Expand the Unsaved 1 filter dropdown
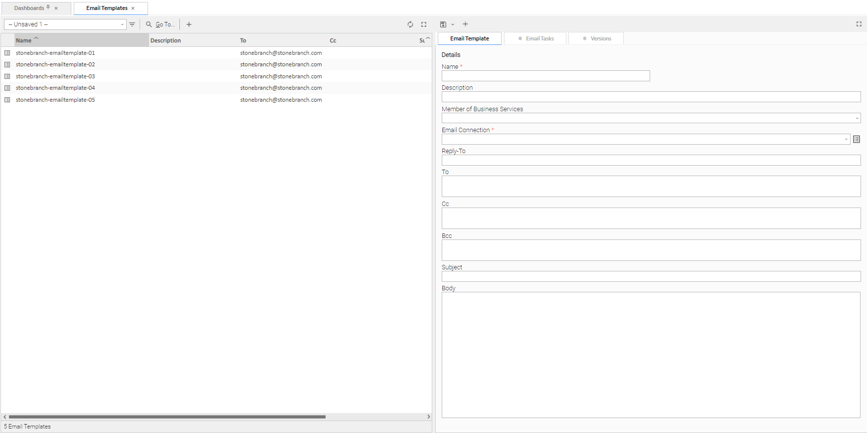Screen dimensions: 867x433 [x=122, y=24]
